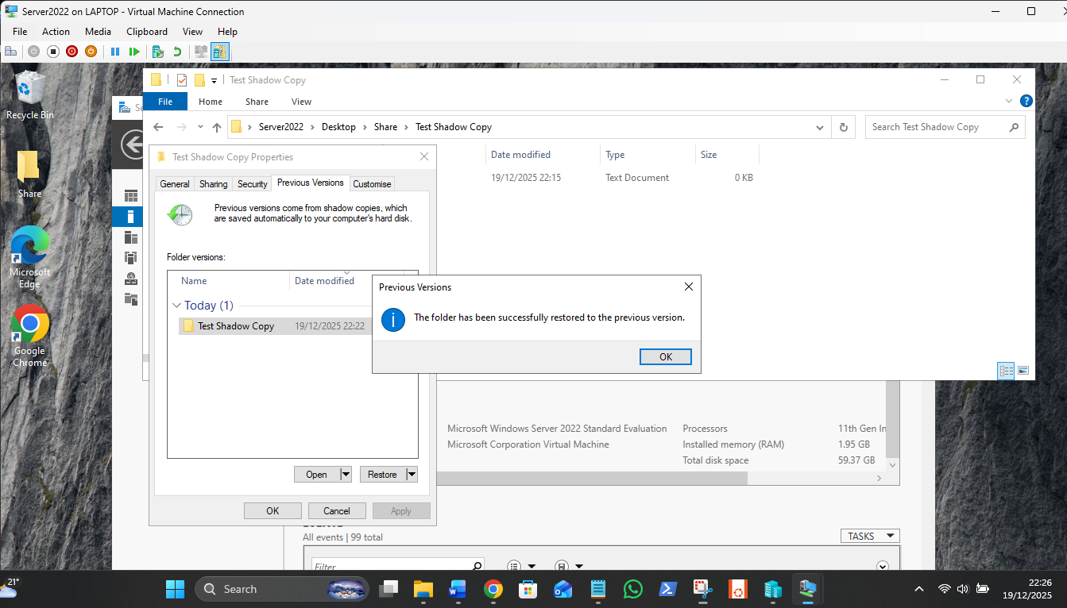Screen dimensions: 1067x608
Task: Click the Search Test Shadow Copy field
Action: [x=937, y=127]
